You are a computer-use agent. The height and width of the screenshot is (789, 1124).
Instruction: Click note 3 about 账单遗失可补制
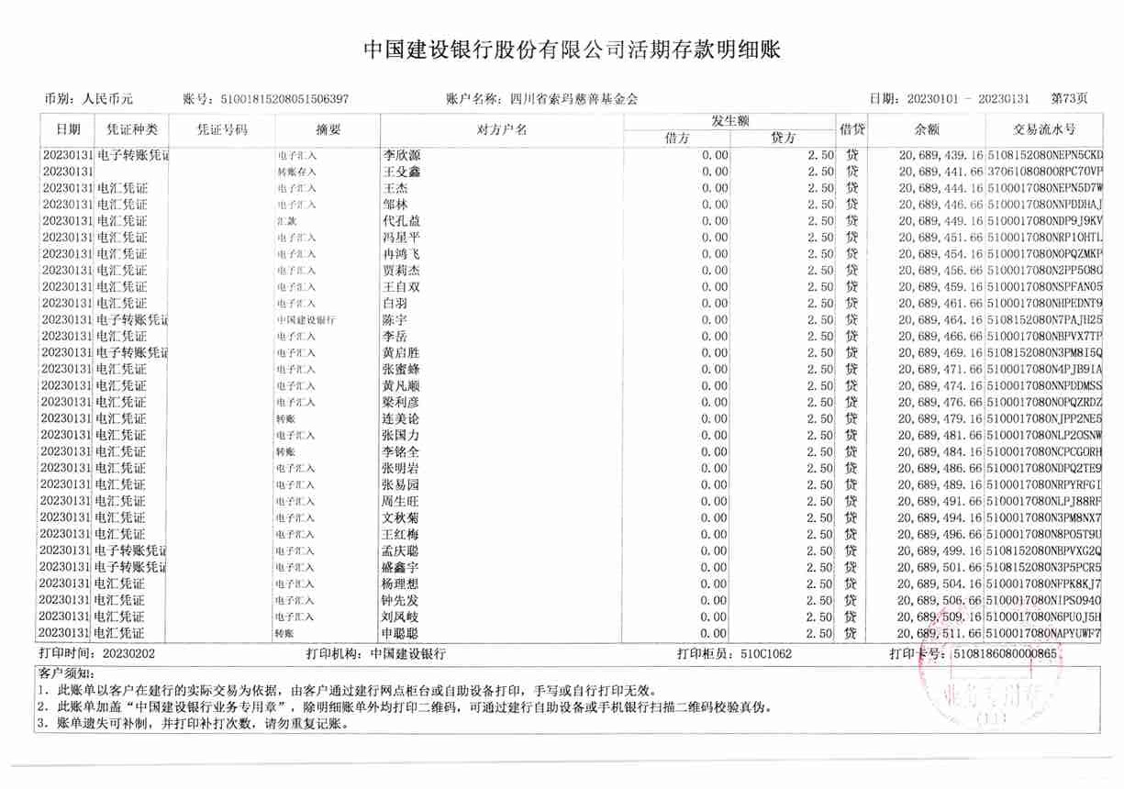(x=195, y=724)
